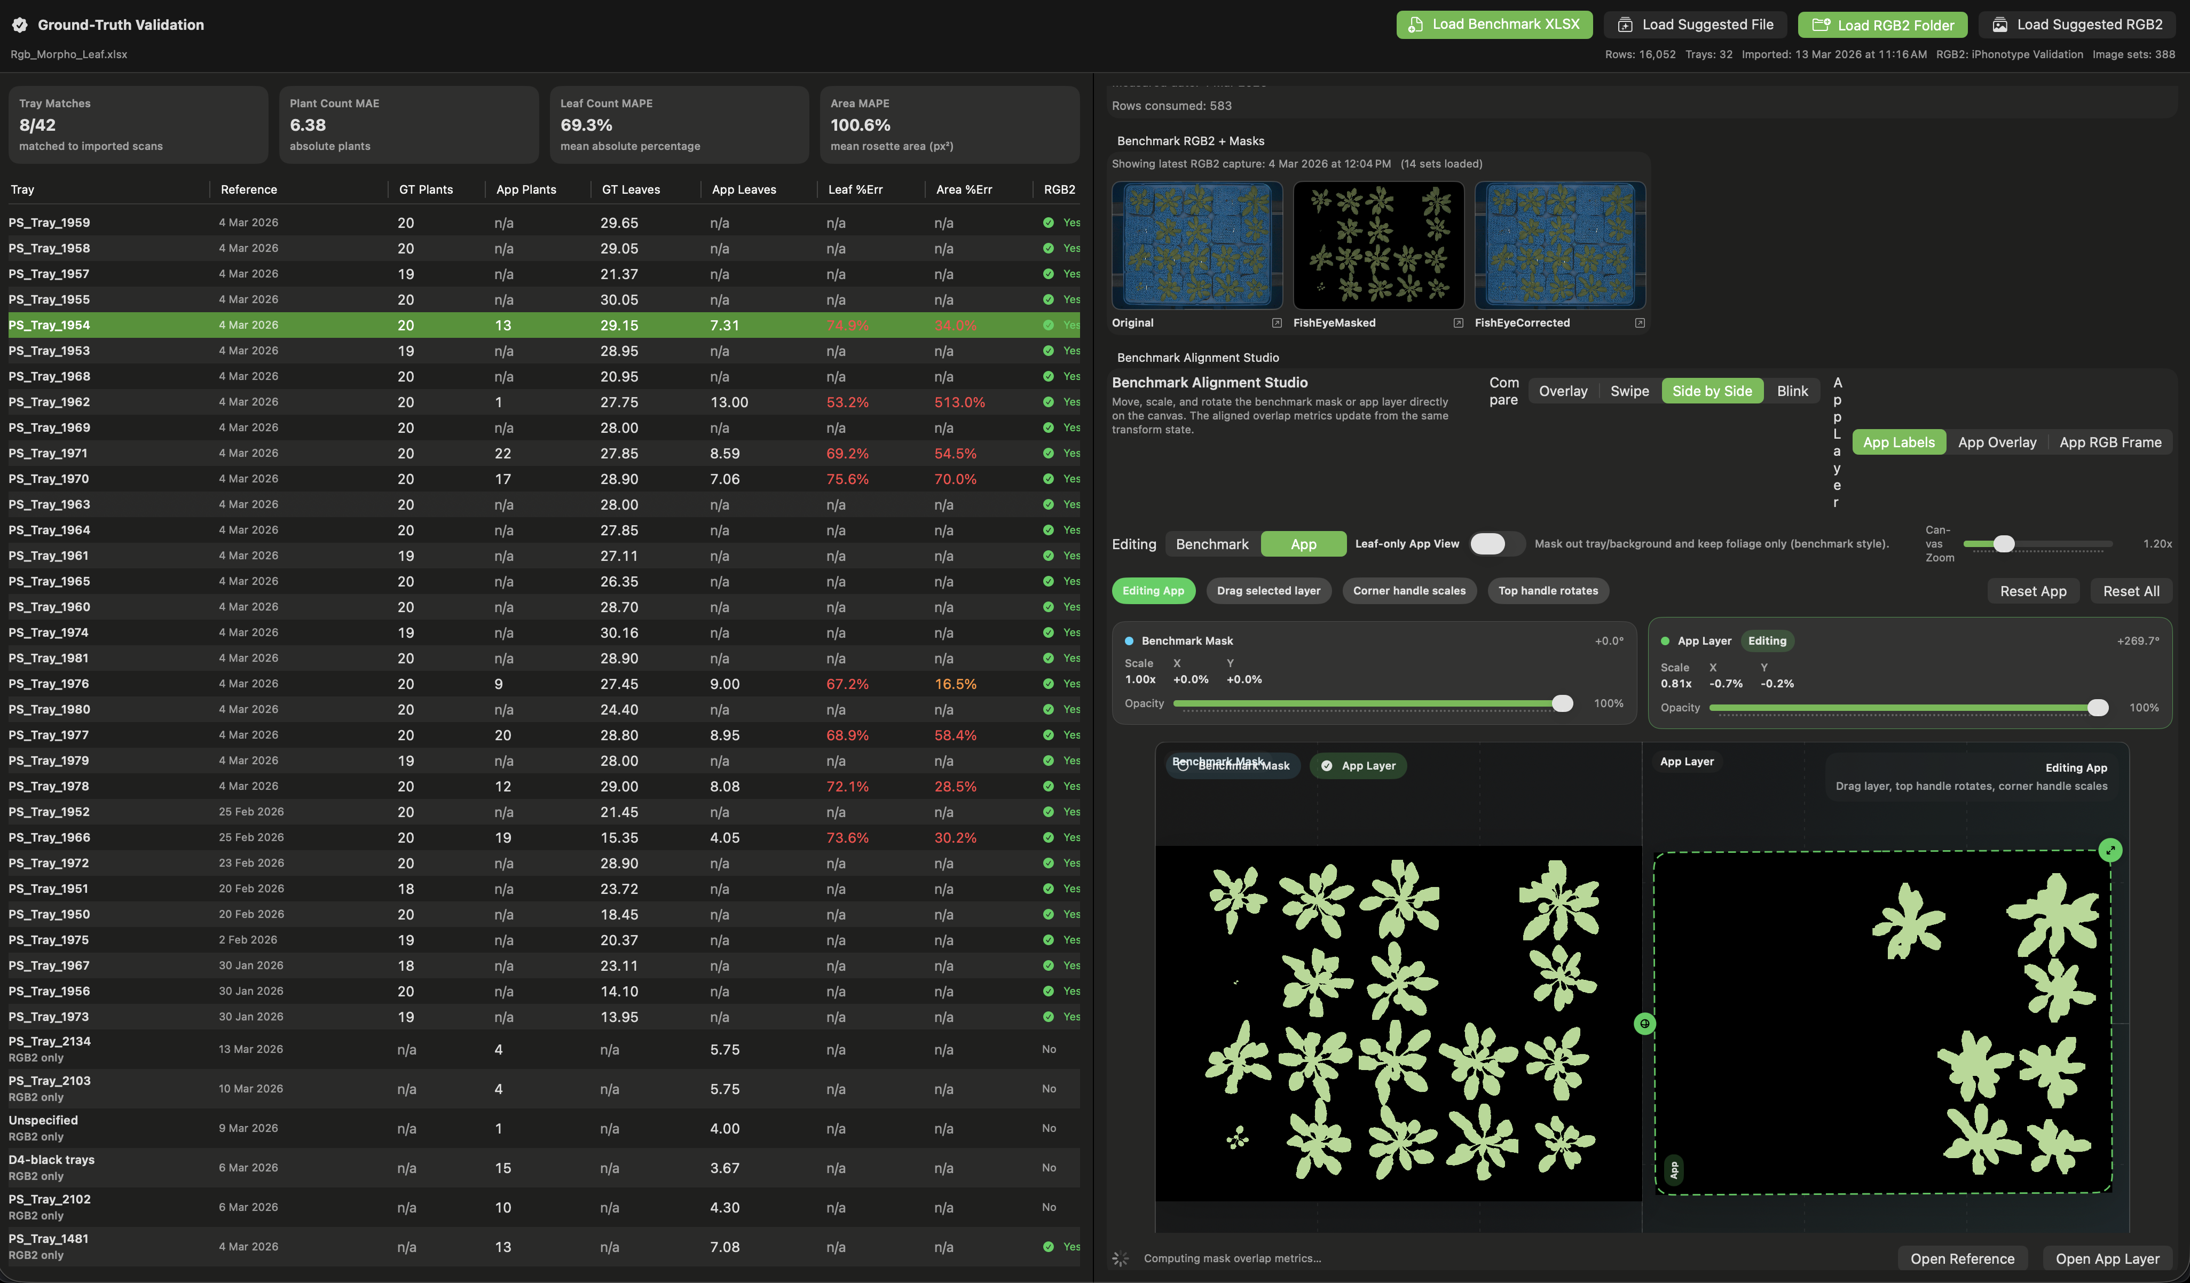Click the Load Benchmark XLSX spreadsheet icon

tap(1416, 25)
